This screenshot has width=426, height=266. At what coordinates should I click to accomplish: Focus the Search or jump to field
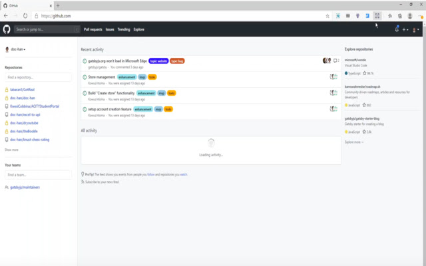pyautogui.click(x=47, y=29)
